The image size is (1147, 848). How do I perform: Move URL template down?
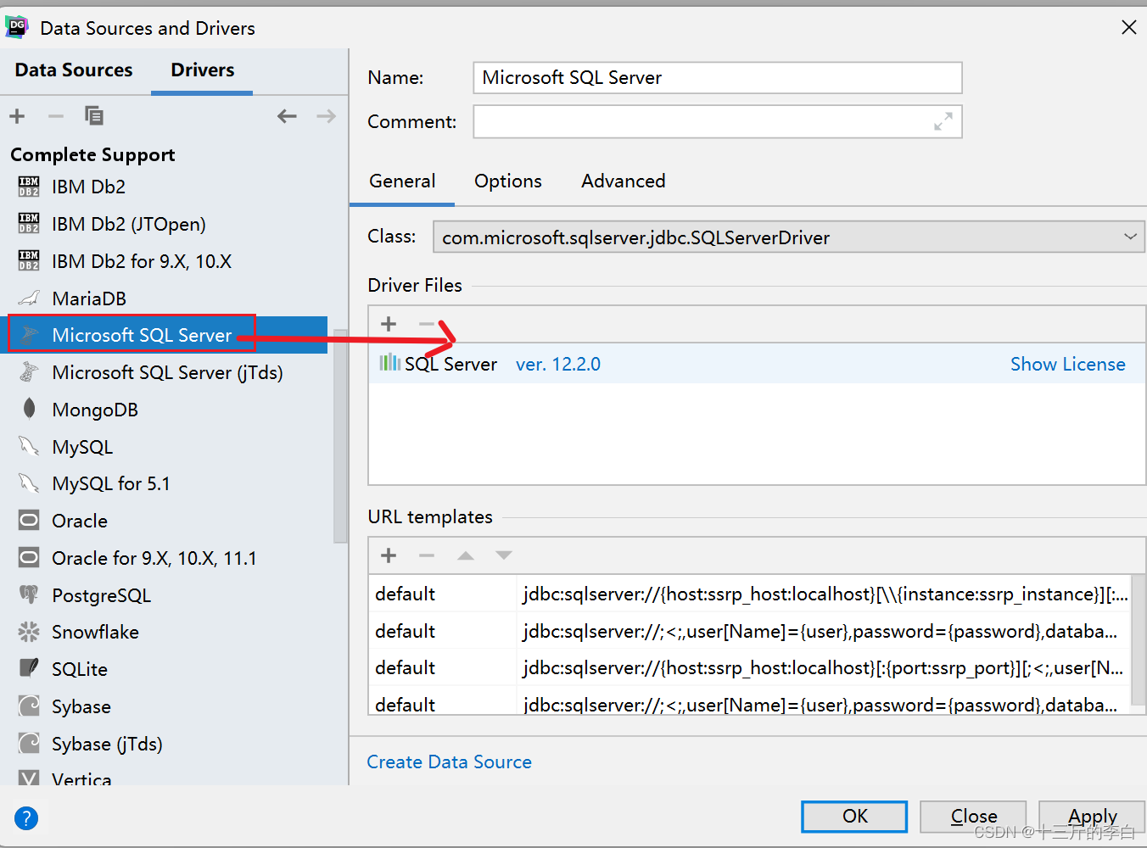[504, 555]
